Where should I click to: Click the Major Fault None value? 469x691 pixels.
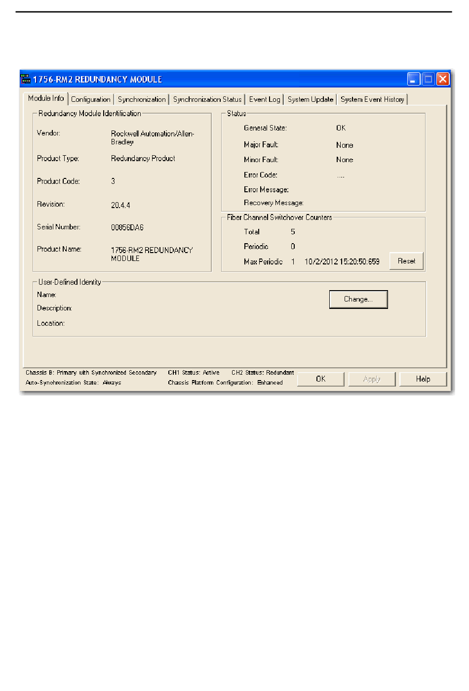tap(345, 145)
